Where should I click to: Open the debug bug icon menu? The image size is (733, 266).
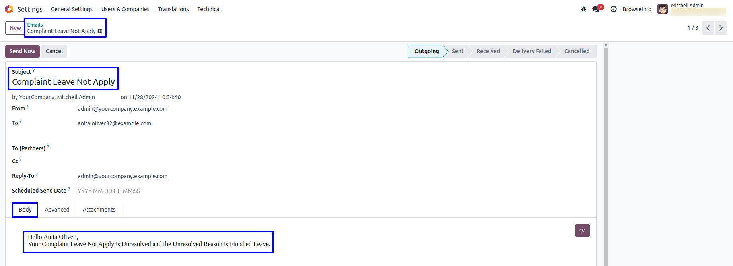[x=583, y=9]
